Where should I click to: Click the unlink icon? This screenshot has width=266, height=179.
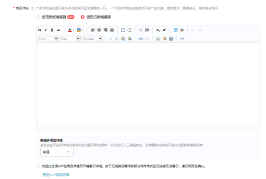click(147, 39)
